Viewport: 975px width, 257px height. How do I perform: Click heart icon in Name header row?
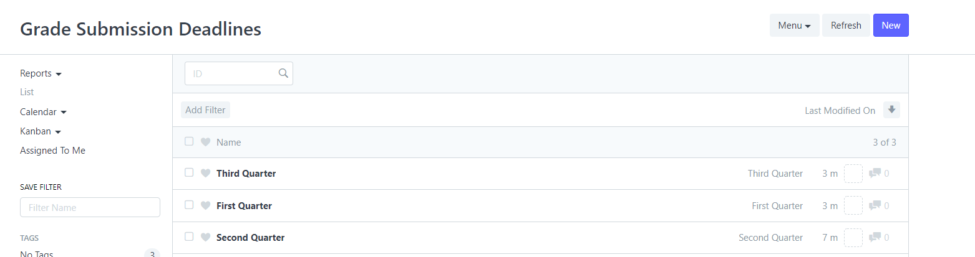[x=205, y=143]
